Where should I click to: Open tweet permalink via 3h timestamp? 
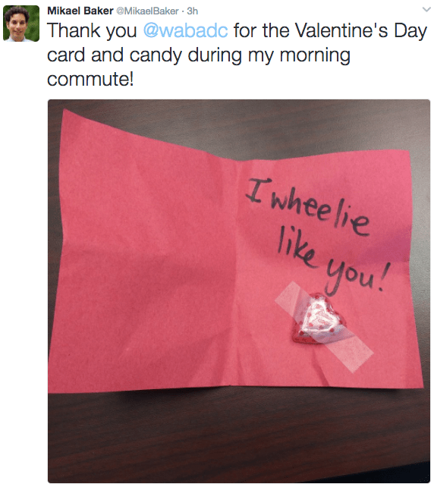pyautogui.click(x=193, y=11)
